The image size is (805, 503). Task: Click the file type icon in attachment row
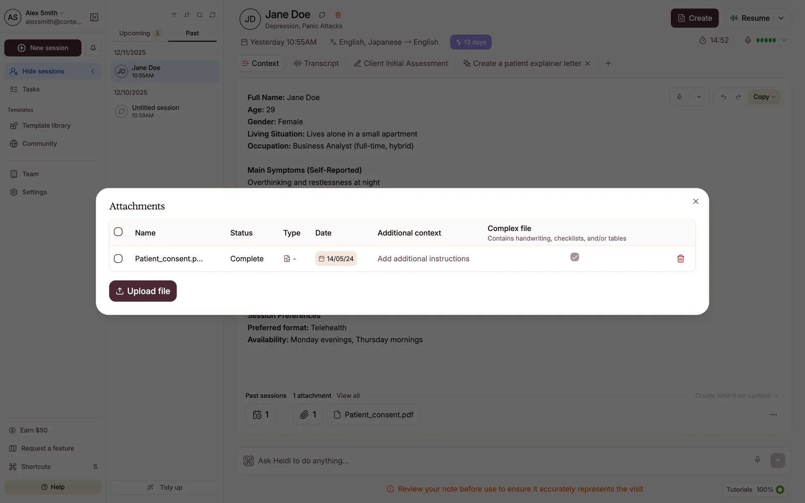[287, 259]
